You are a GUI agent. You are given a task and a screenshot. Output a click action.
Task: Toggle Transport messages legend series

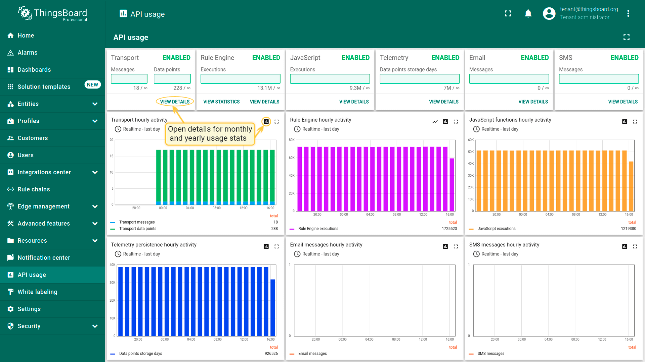[x=137, y=222]
